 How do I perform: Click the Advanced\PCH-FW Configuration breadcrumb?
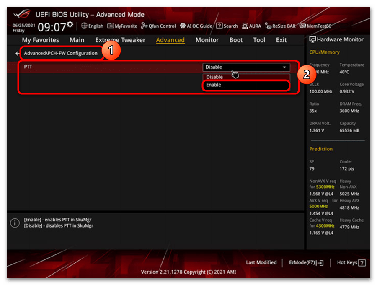[61, 53]
